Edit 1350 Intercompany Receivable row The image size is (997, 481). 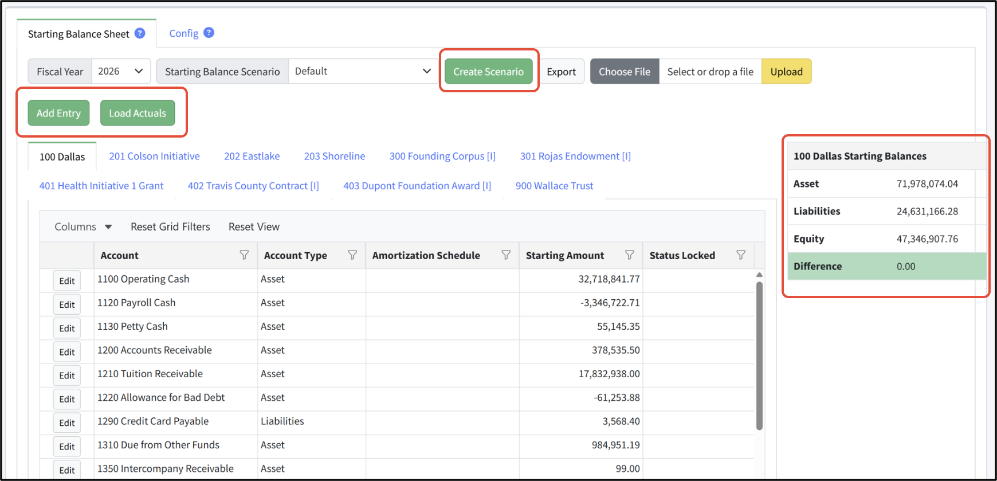pos(67,470)
